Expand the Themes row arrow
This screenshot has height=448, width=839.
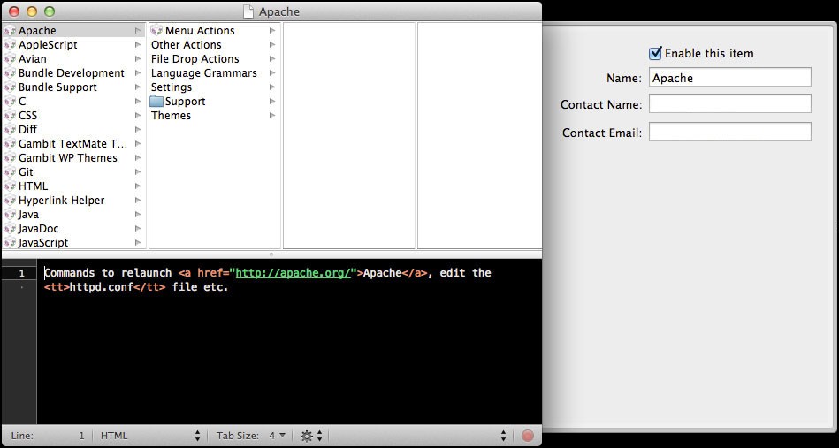point(272,116)
